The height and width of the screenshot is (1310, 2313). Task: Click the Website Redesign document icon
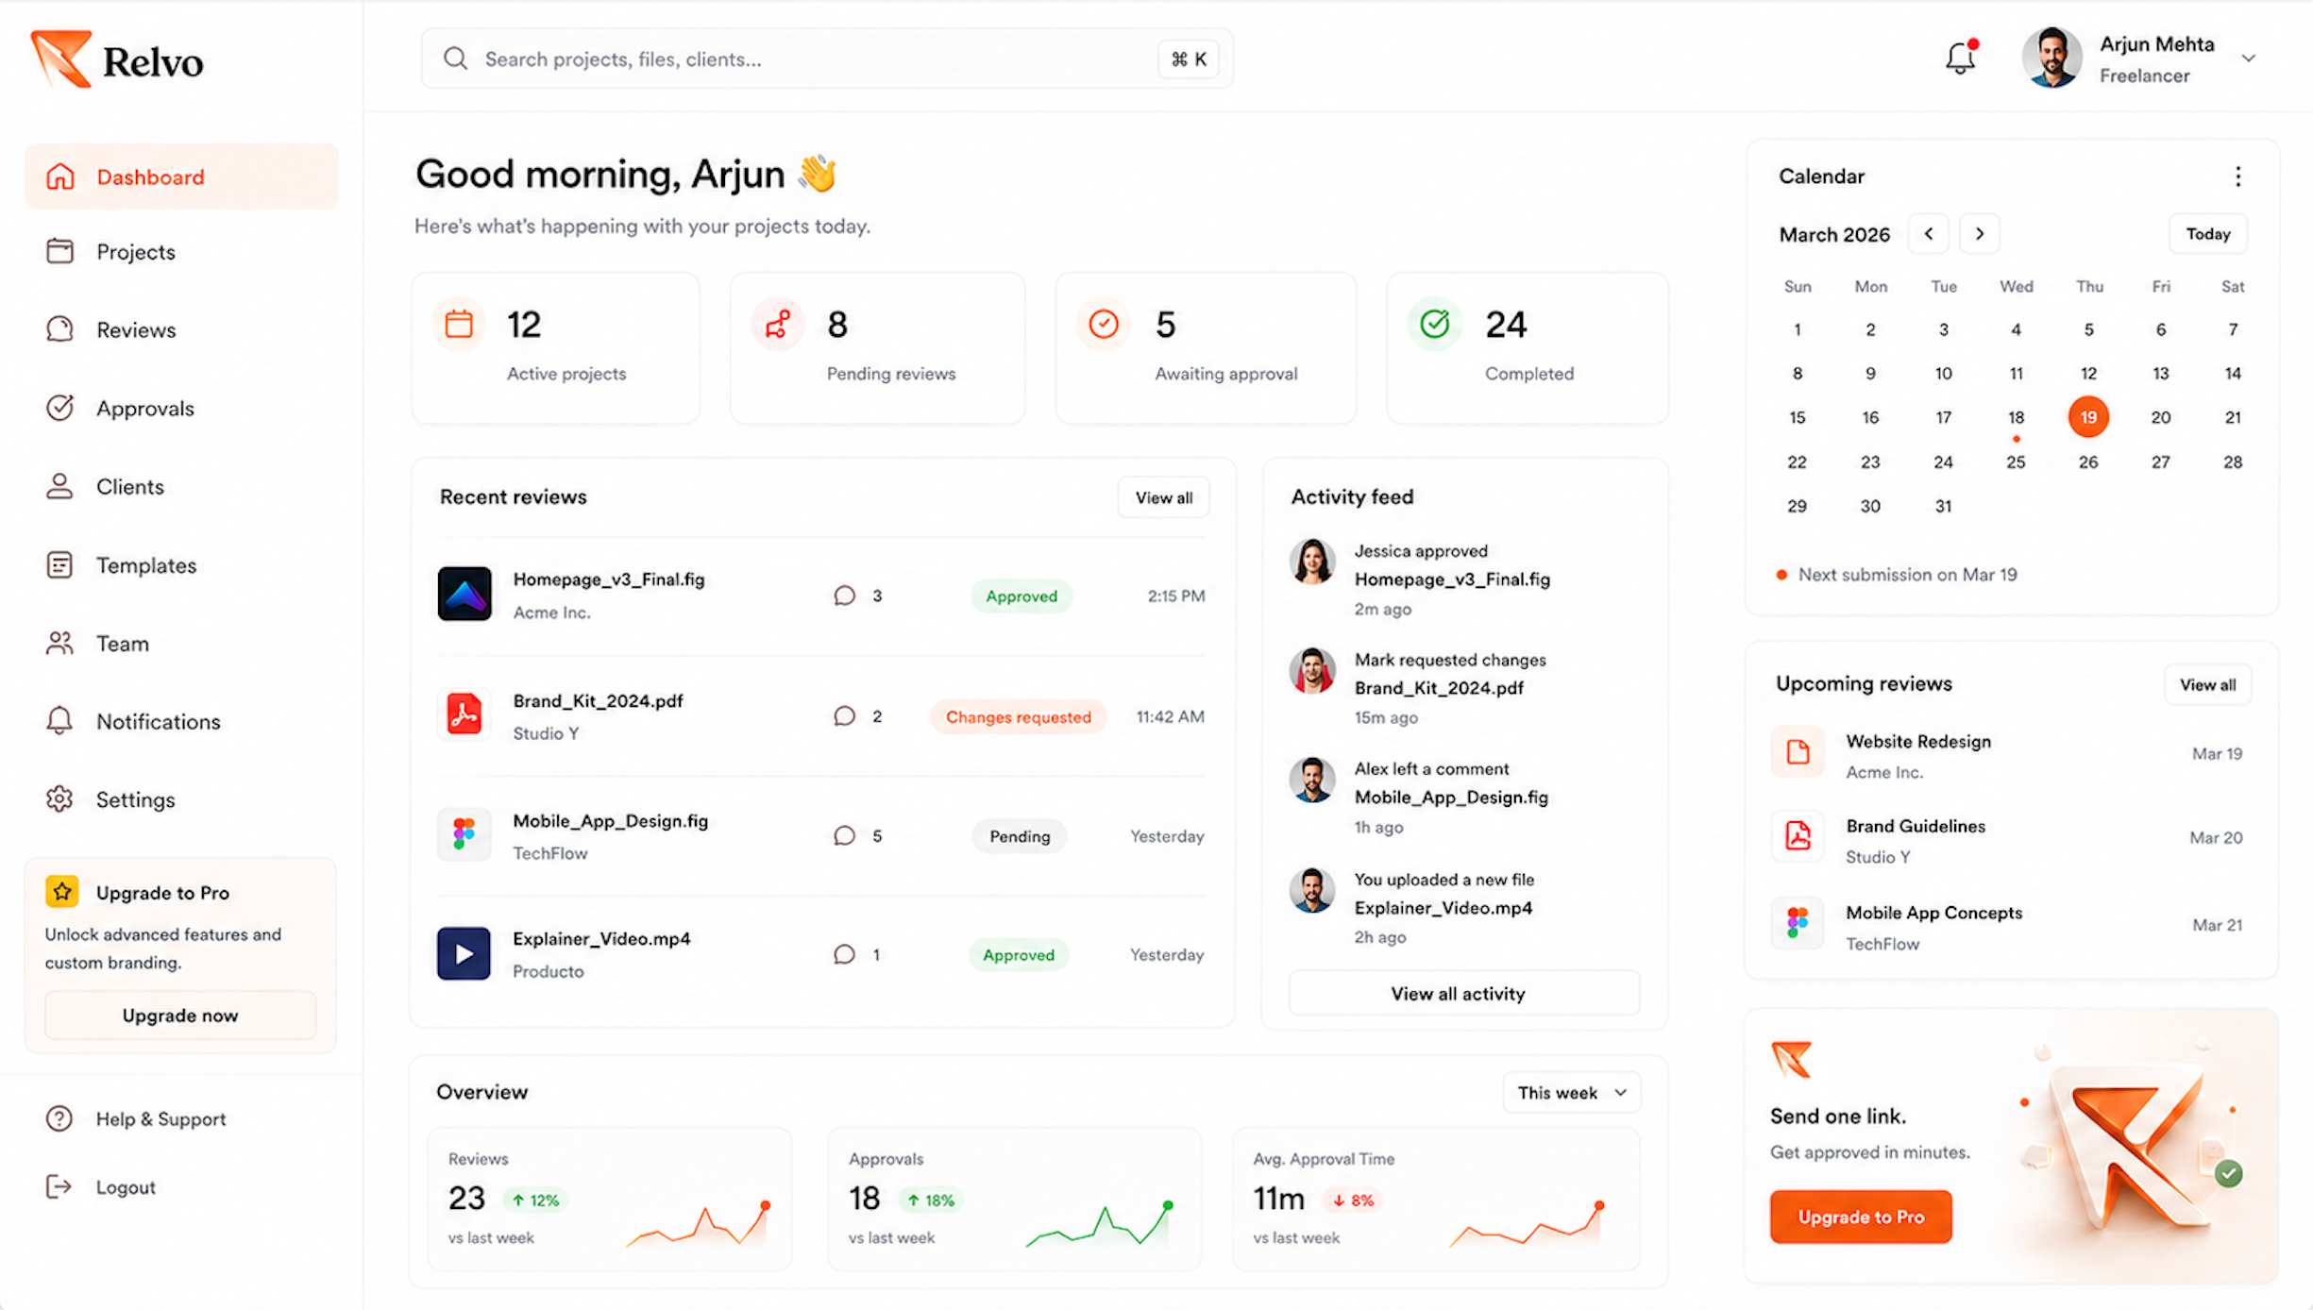coord(1798,752)
